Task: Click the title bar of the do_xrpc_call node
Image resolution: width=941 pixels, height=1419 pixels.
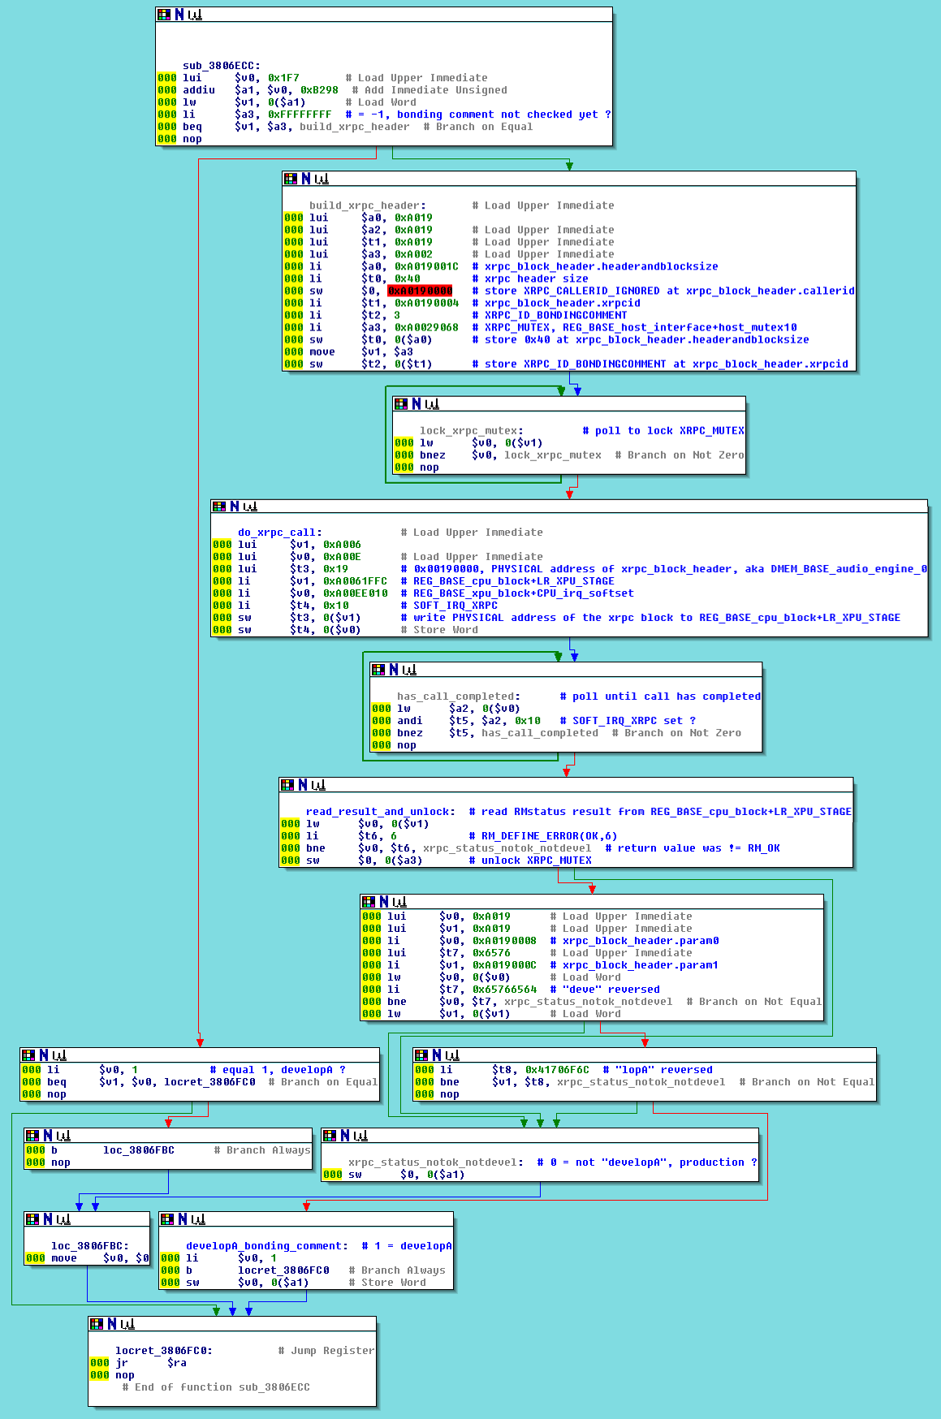Action: point(568,507)
